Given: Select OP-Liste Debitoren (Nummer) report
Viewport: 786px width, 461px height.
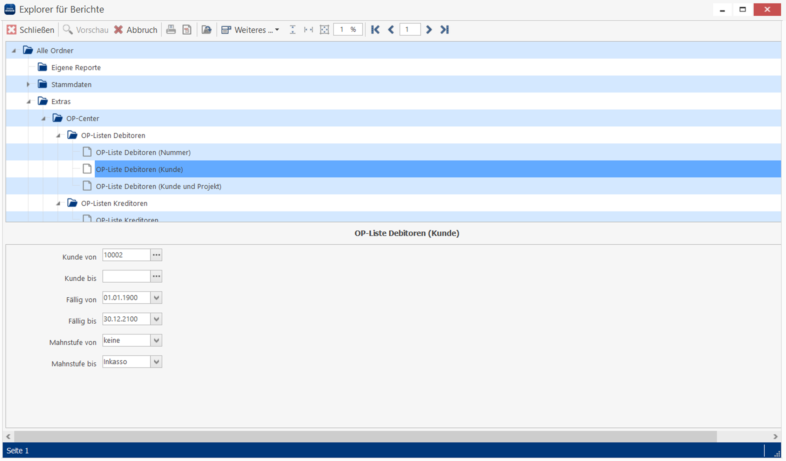Looking at the screenshot, I should (x=143, y=152).
